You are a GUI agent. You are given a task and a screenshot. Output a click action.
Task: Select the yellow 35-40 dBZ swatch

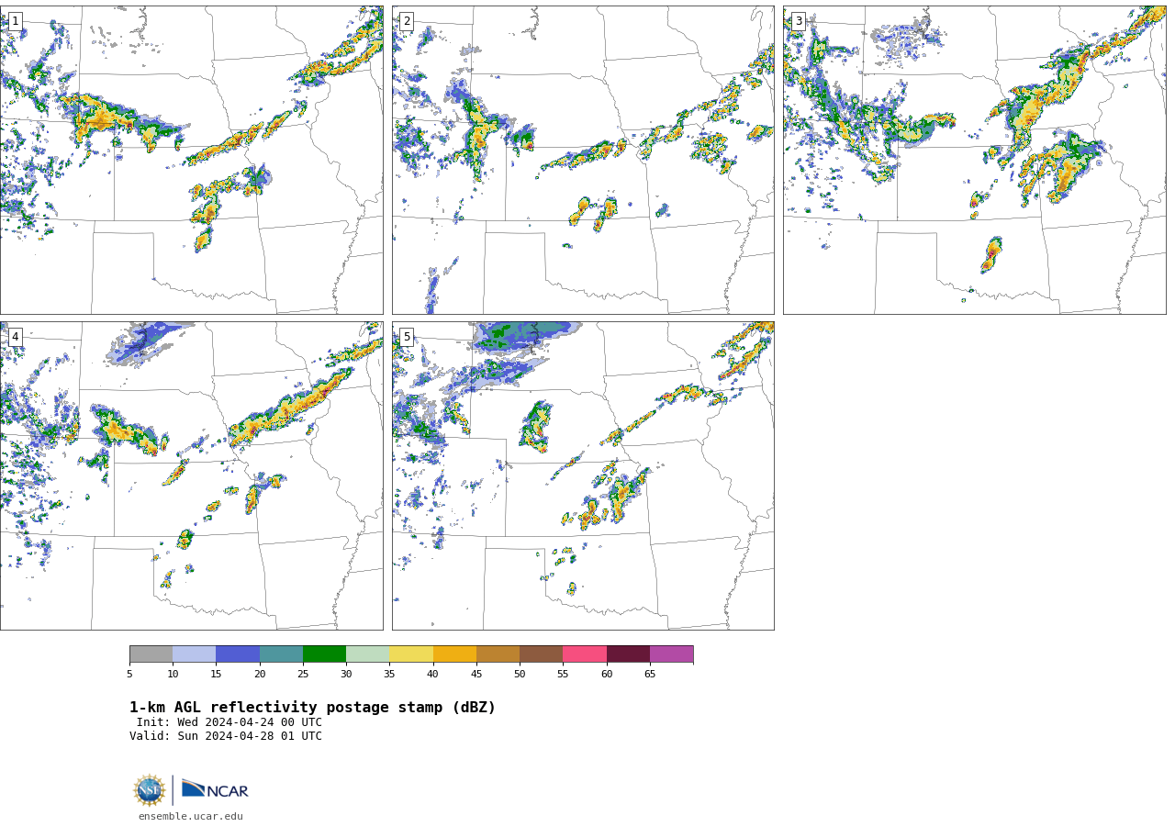click(411, 654)
